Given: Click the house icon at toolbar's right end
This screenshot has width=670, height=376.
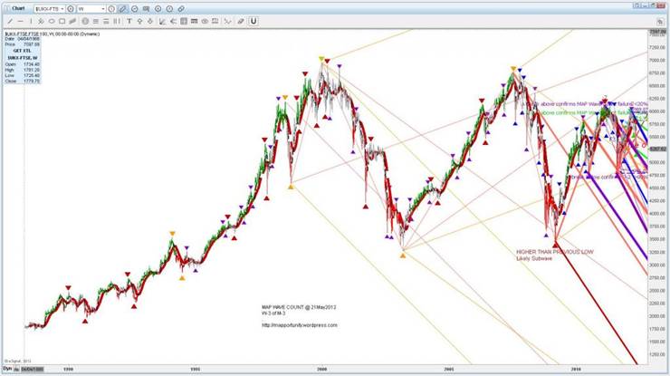Looking at the screenshot, I should coord(660,22).
